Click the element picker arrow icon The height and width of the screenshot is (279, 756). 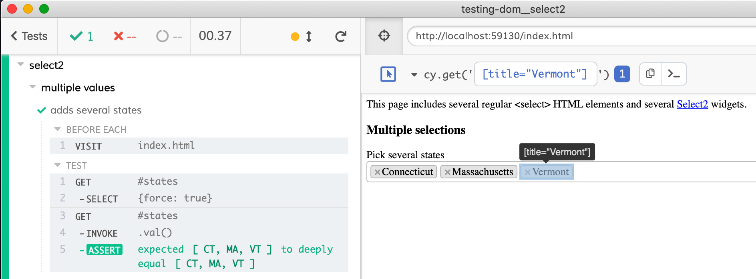tap(388, 74)
